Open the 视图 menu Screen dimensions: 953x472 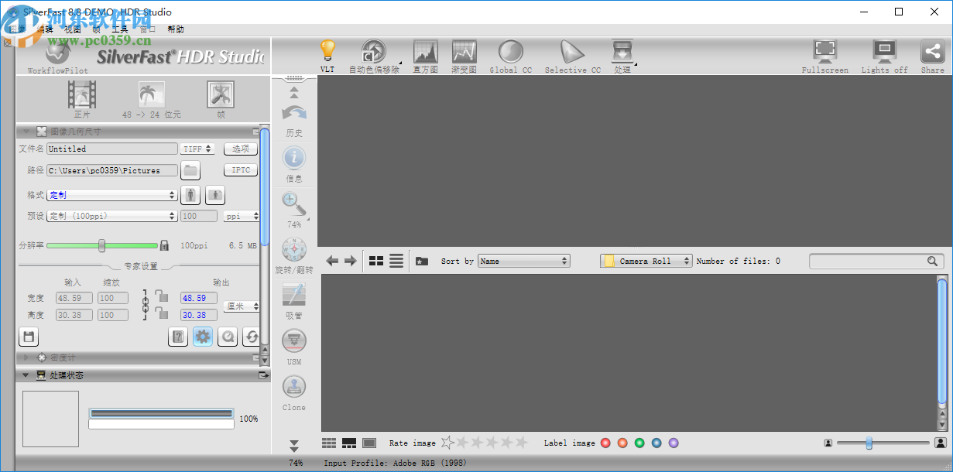(73, 29)
